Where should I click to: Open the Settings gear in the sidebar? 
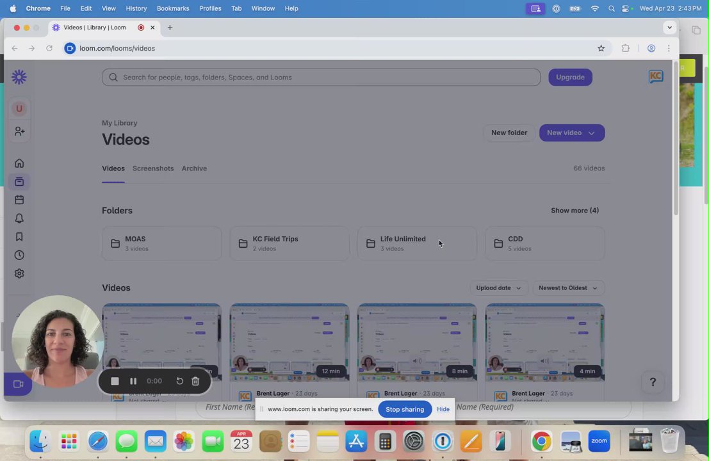(19, 273)
